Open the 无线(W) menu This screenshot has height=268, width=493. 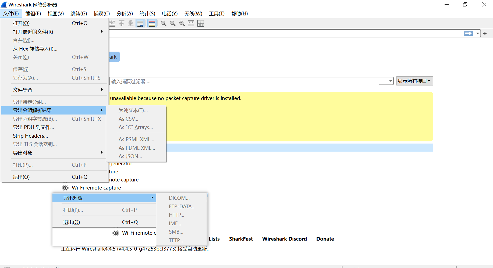point(193,13)
